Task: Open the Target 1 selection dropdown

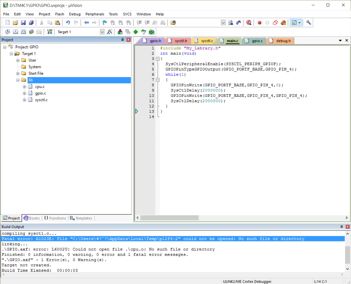Action: click(x=102, y=32)
